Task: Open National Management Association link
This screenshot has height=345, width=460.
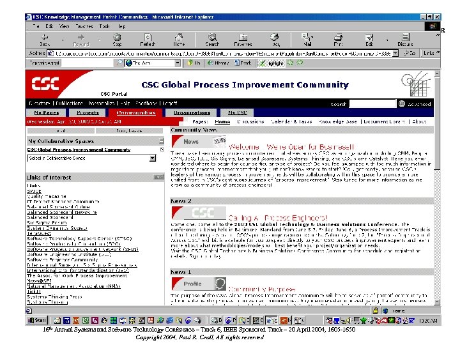Action: coord(73,286)
